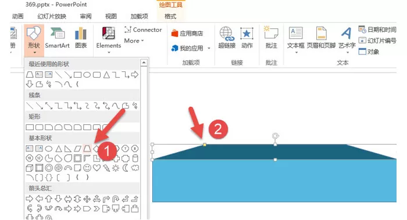Pick the block arc shape

coord(68,168)
